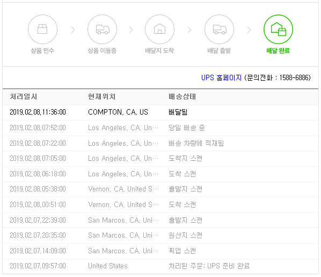
Task: Click the green 배달 완료 icon
Action: pyautogui.click(x=278, y=29)
